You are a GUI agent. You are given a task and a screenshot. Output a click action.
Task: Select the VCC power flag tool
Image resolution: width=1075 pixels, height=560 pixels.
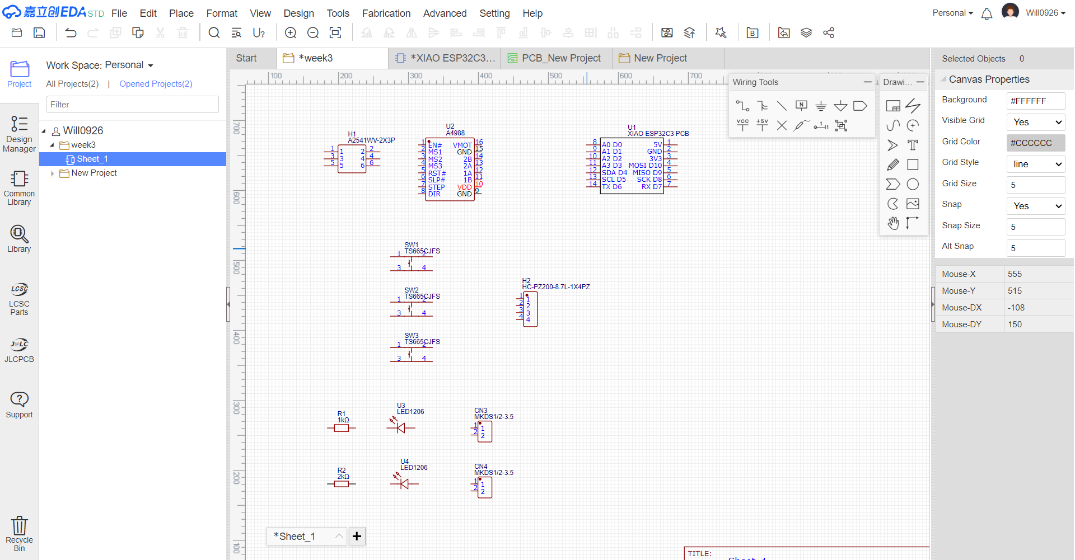tap(742, 125)
